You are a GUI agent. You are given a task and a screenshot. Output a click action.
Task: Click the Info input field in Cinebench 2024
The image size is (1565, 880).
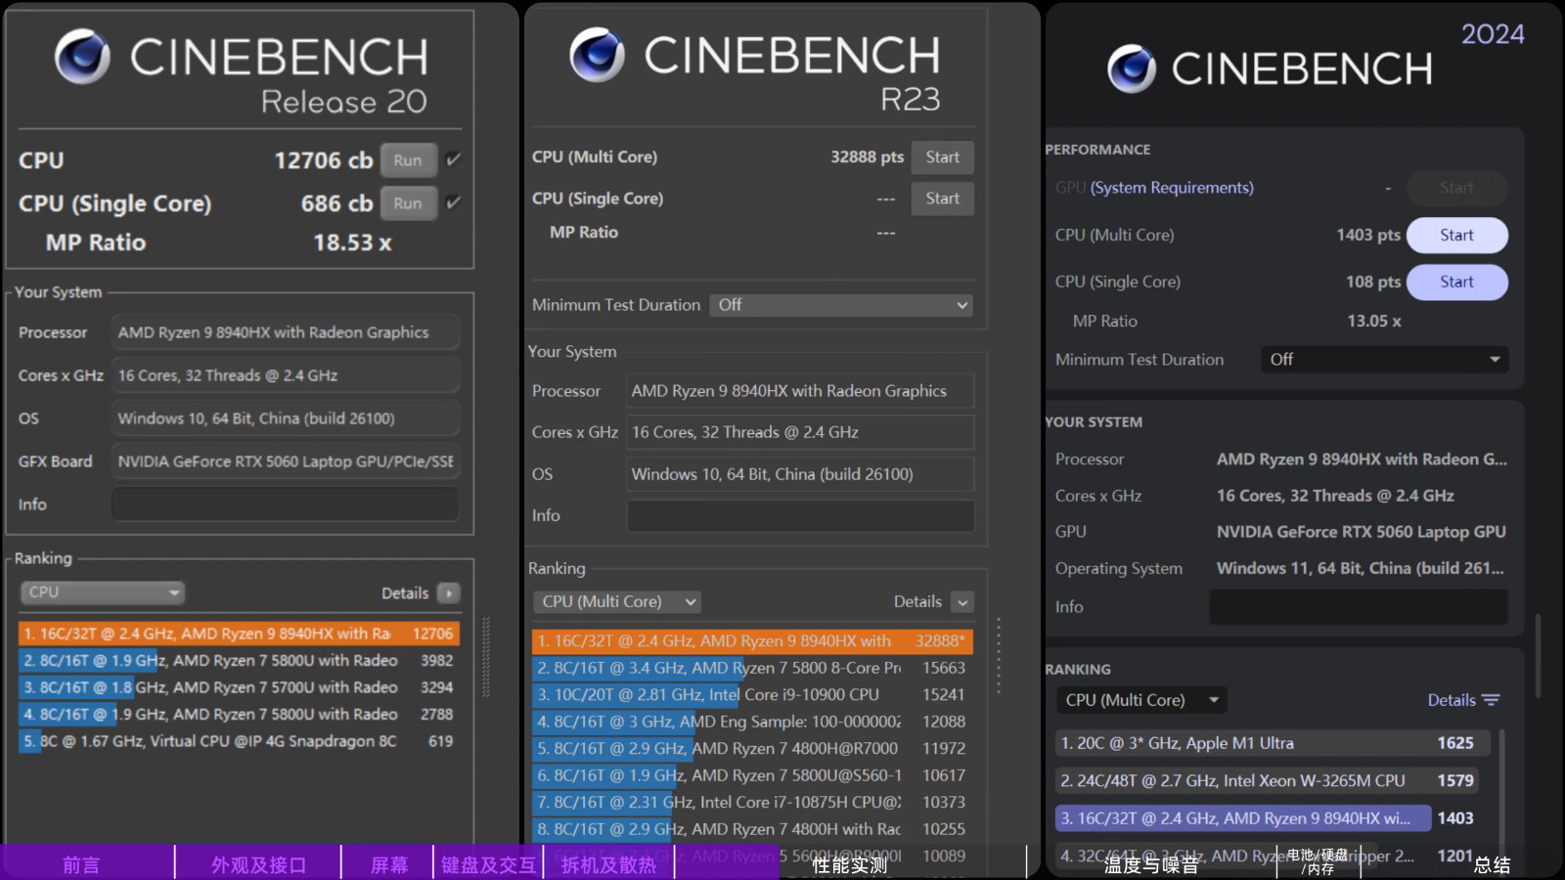[x=1359, y=606]
